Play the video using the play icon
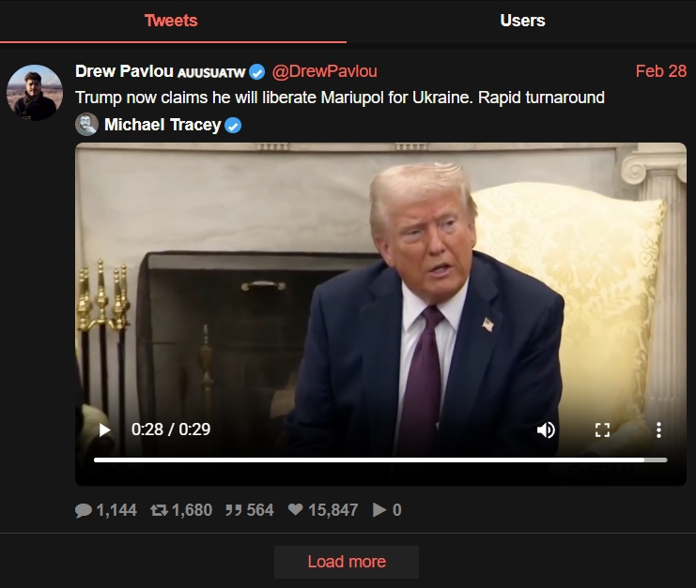The width and height of the screenshot is (696, 588). pyautogui.click(x=105, y=430)
